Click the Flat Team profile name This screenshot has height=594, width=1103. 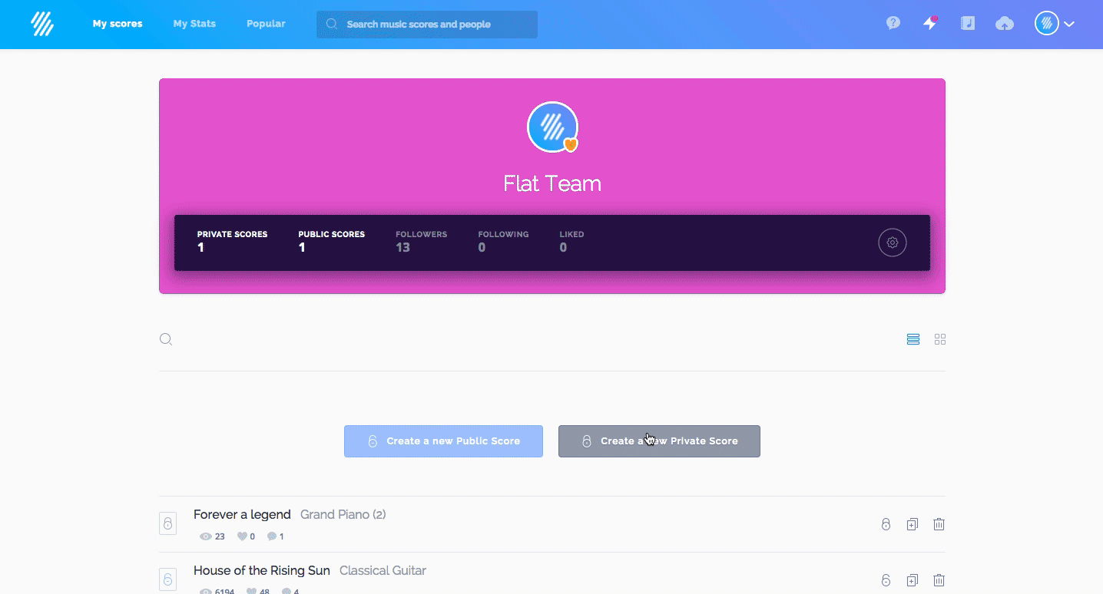coord(552,183)
